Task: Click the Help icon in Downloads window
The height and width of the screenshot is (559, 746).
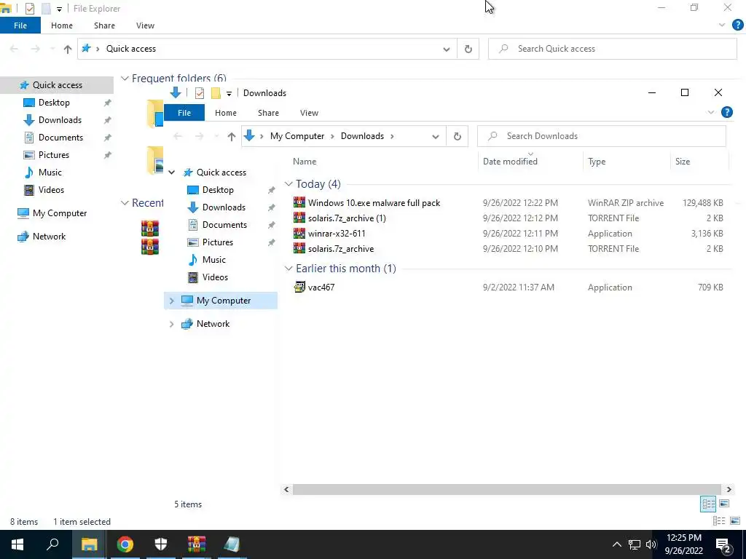Action: (x=726, y=112)
